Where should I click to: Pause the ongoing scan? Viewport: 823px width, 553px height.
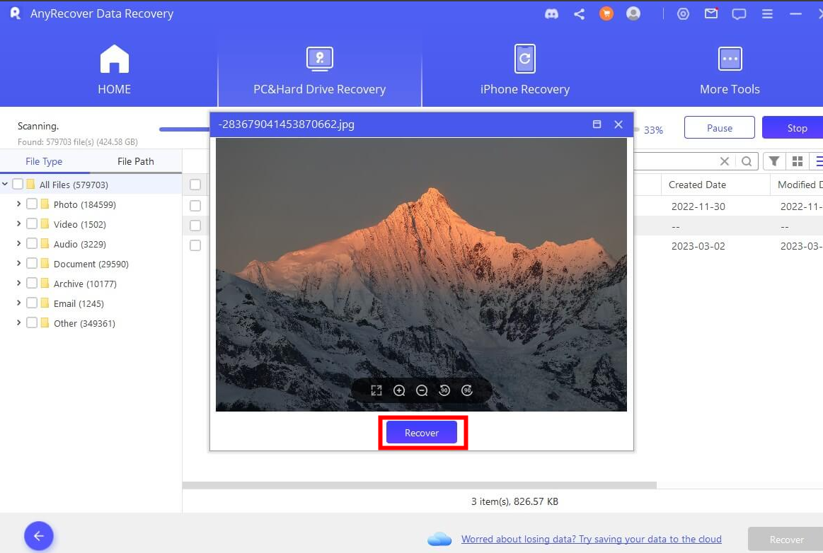pos(719,127)
